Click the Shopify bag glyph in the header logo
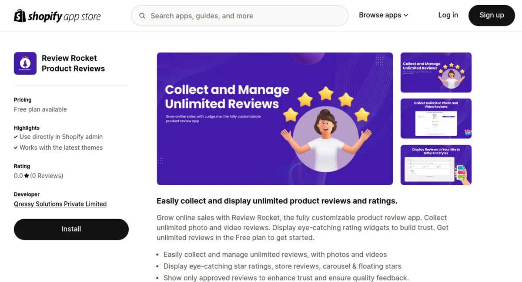 pyautogui.click(x=19, y=16)
